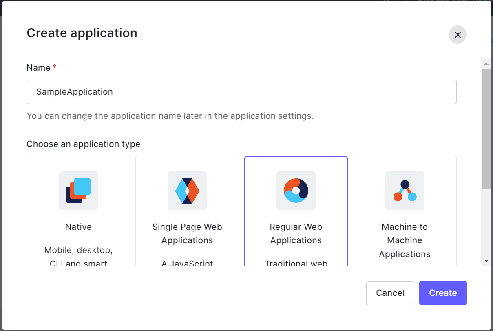Choose "Single Page Web Applications" title text
The image size is (493, 331).
(187, 233)
